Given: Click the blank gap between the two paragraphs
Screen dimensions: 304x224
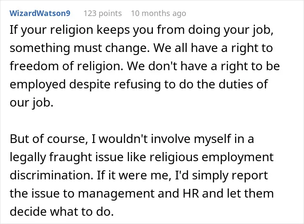Looking at the screenshot, I should (x=142, y=121).
